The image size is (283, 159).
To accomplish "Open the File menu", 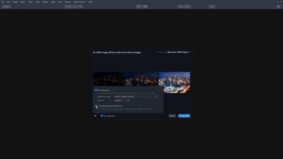I will (3, 2).
